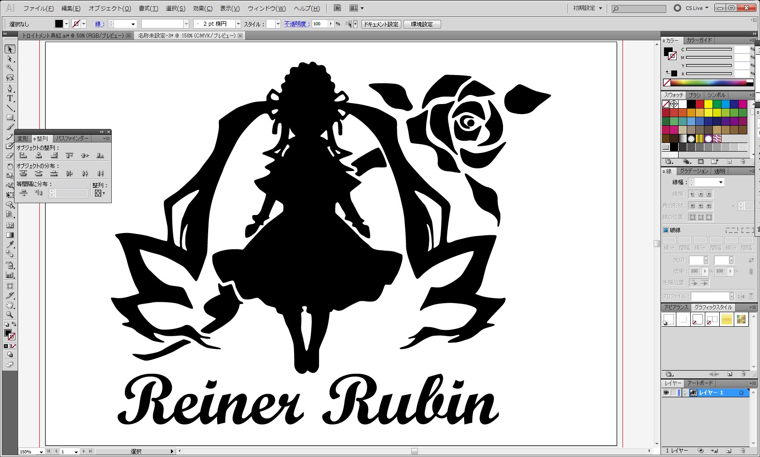Click target circle of レイヤー 1
The width and height of the screenshot is (760, 457).
(x=741, y=393)
